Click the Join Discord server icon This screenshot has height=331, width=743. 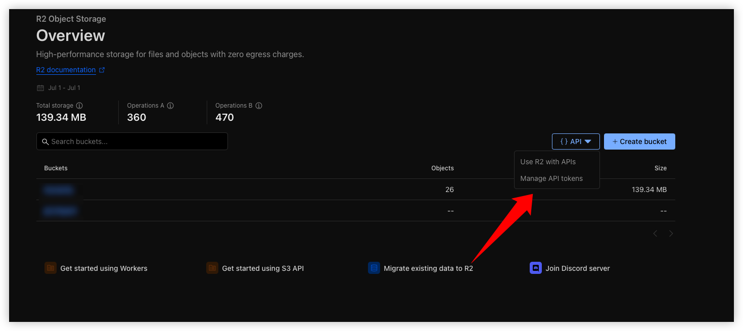click(536, 268)
